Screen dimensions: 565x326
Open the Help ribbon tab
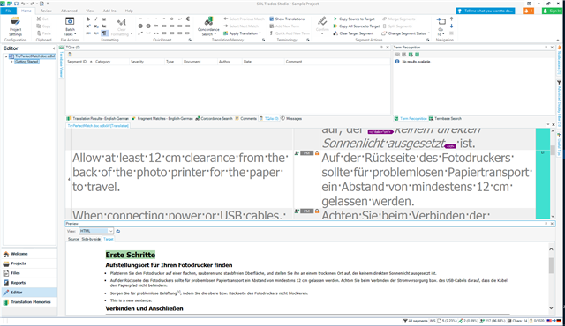[129, 11]
